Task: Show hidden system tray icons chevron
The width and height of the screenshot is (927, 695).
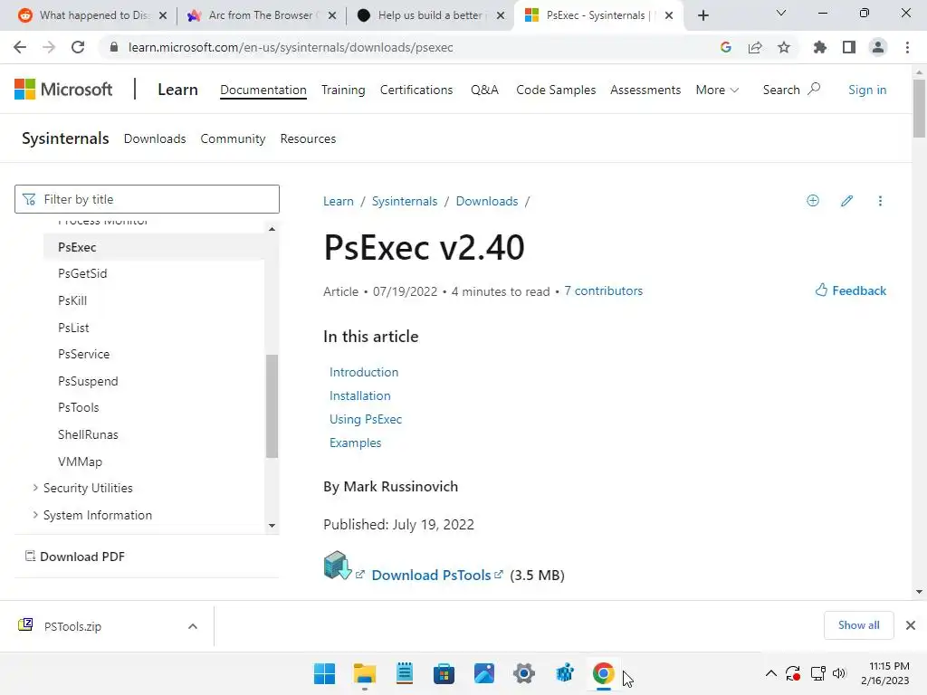Action: (x=771, y=673)
